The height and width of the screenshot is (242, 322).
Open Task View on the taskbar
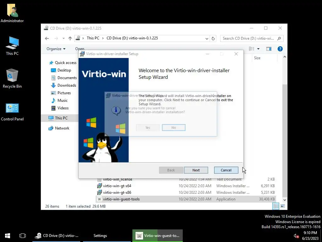click(x=23, y=236)
